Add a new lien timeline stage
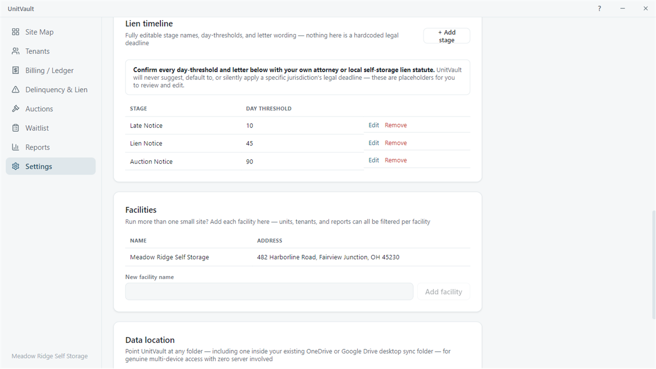 [446, 36]
